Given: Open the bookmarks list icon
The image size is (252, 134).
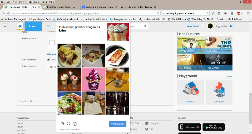Looking at the screenshot, I should click(219, 13).
